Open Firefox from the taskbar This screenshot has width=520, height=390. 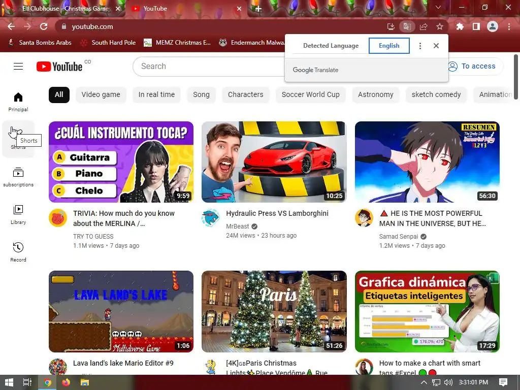pos(66,382)
